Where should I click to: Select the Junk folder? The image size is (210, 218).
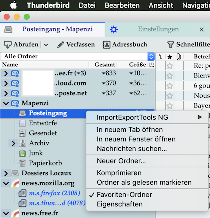[36, 153]
